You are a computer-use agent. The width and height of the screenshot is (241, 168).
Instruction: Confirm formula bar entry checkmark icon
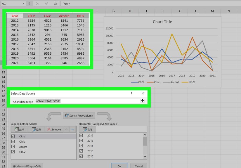coord(46,4)
